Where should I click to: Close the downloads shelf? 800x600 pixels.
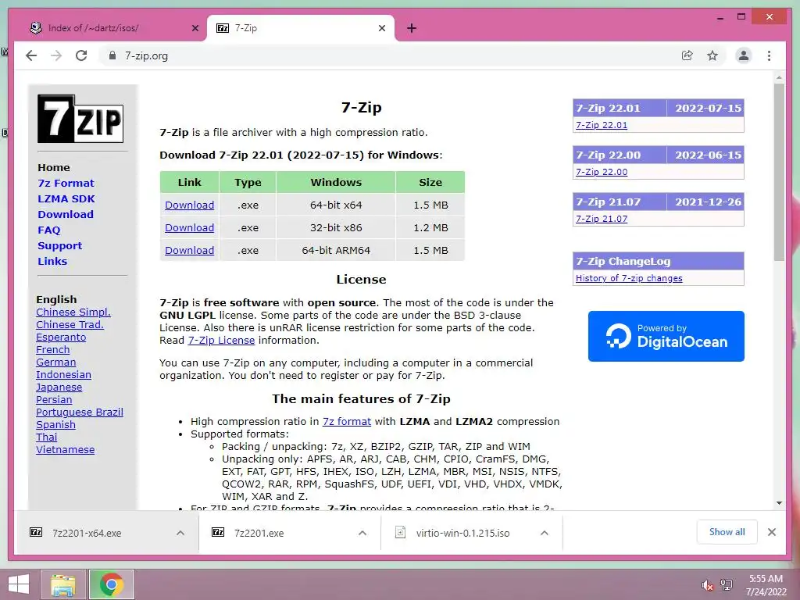pos(771,532)
